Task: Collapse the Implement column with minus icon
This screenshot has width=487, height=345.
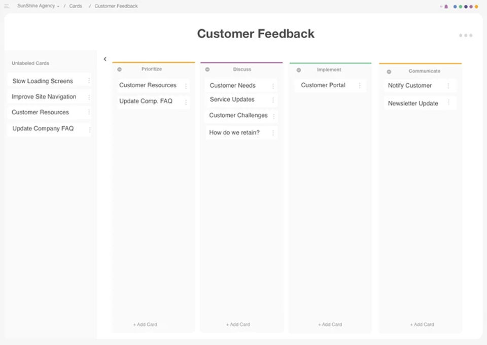Action: click(299, 70)
